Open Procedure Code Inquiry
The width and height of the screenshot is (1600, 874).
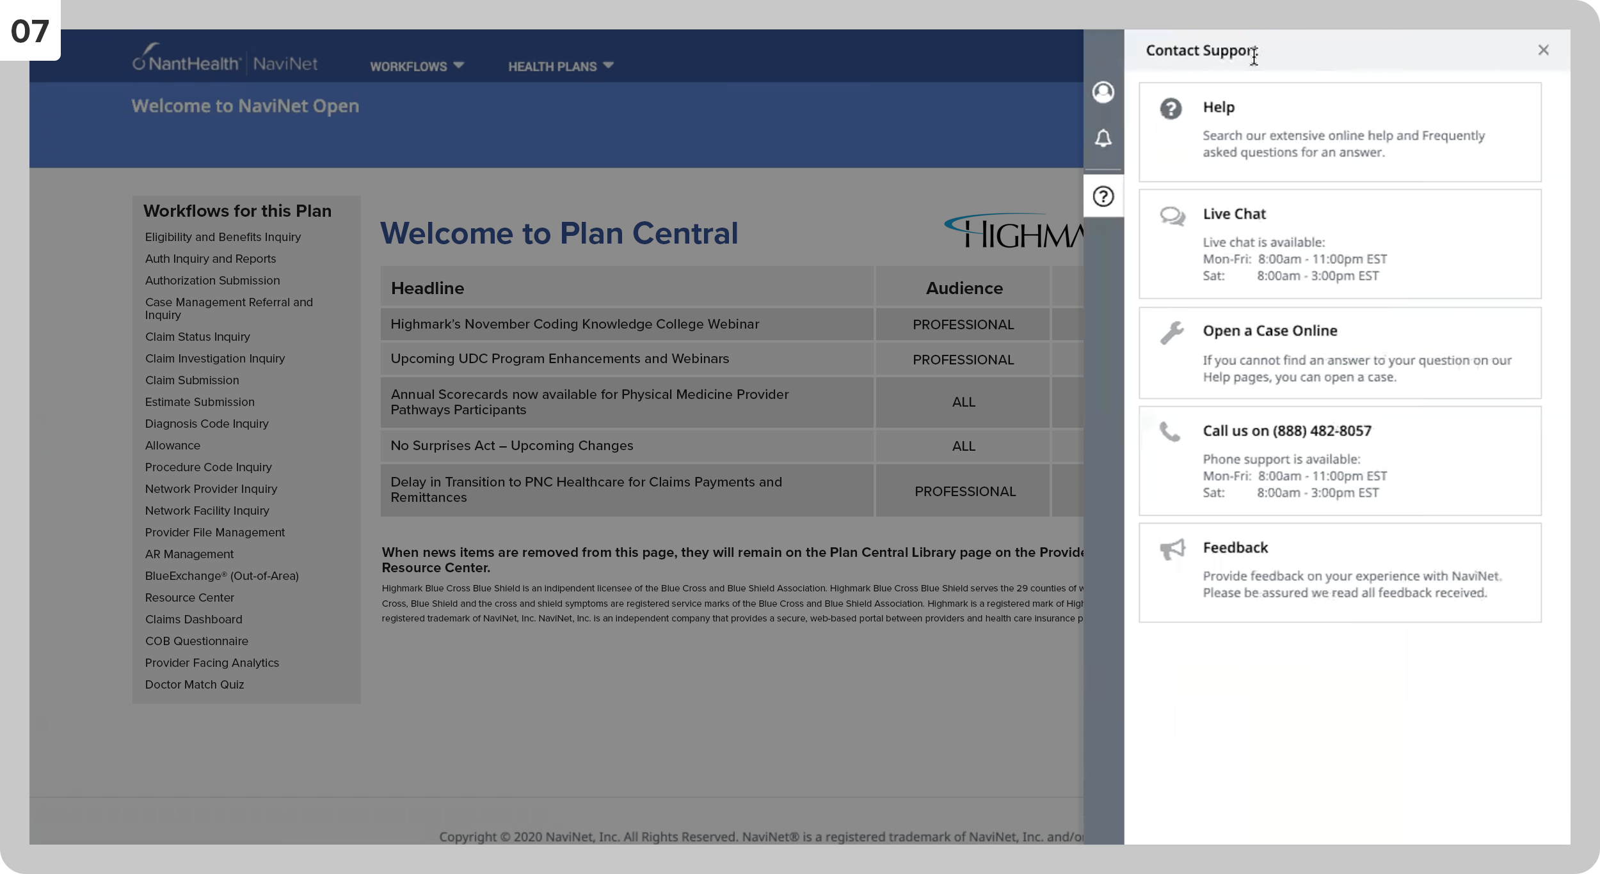click(209, 467)
